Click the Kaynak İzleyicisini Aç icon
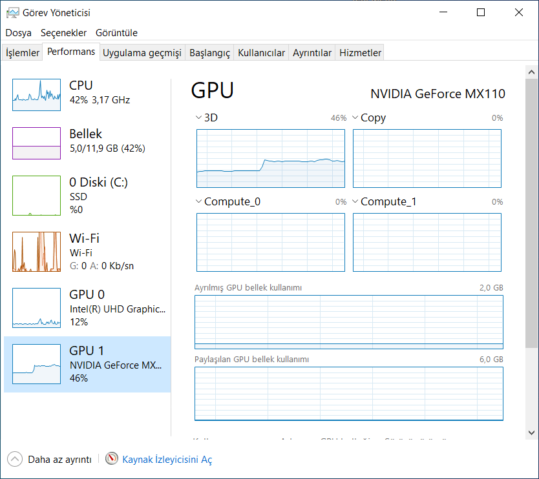Screen dimensions: 539x479 (x=112, y=459)
